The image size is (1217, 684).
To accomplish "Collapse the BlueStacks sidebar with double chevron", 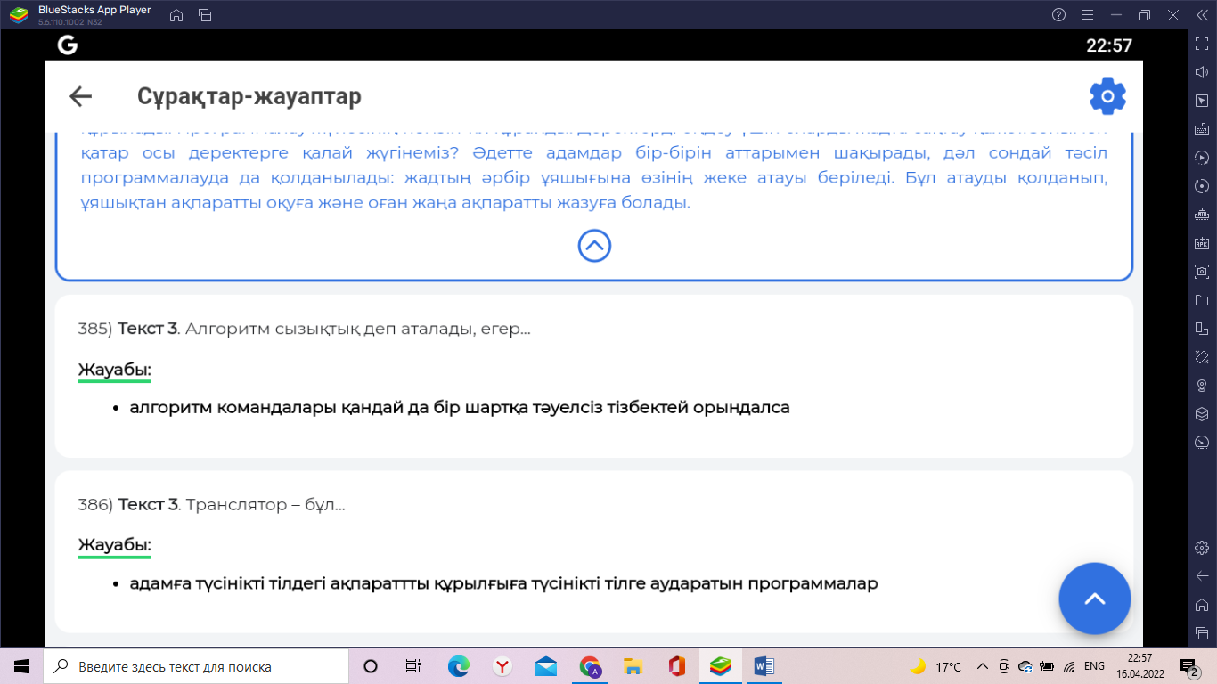I will pos(1201,15).
